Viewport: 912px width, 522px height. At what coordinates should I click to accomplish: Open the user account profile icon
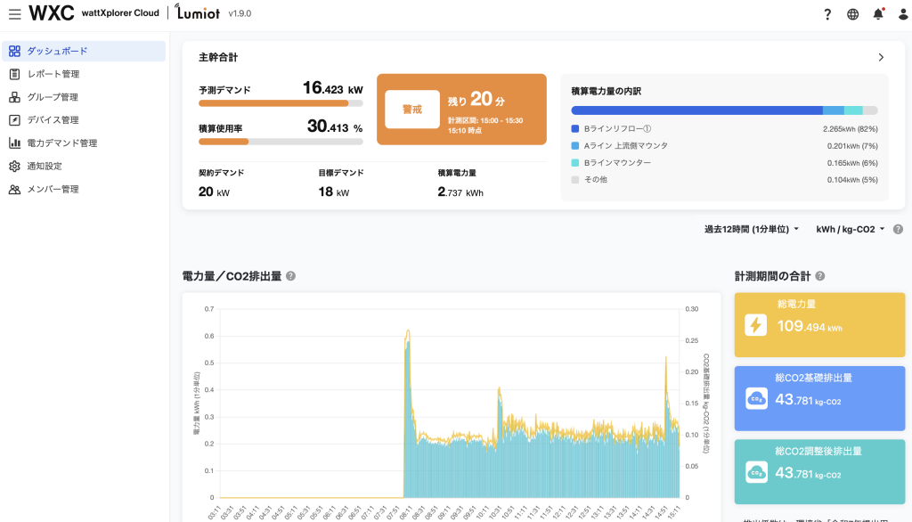tap(901, 14)
